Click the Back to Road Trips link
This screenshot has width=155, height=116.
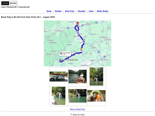77,109
